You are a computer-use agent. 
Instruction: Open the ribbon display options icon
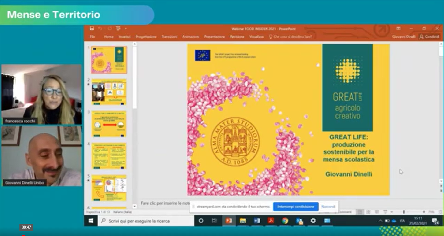click(398, 29)
